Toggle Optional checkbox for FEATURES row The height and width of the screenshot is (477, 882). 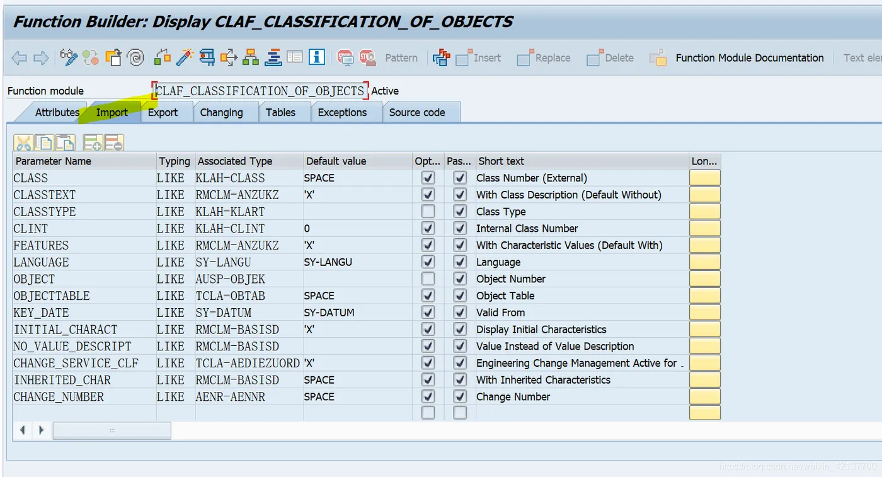click(x=428, y=245)
